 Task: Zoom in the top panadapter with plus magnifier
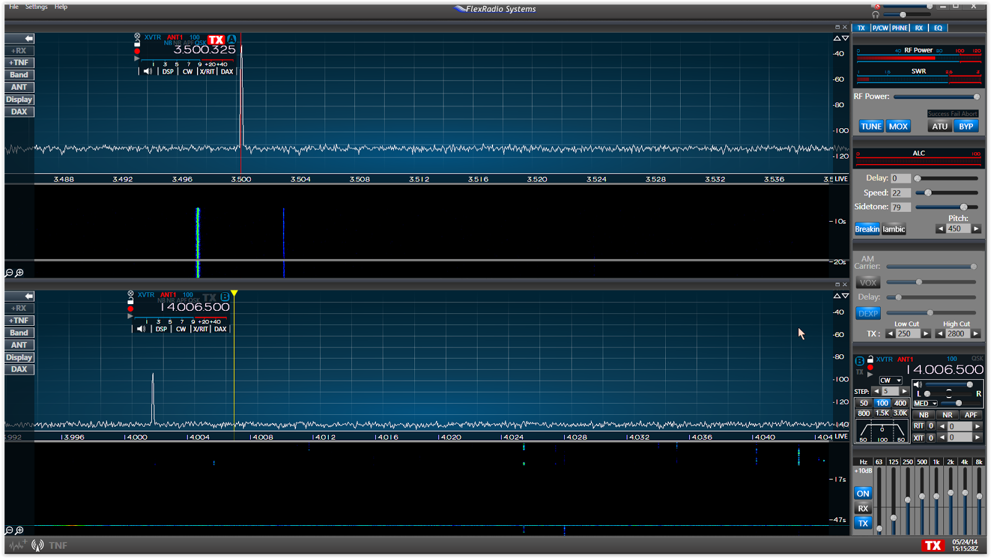tap(20, 272)
